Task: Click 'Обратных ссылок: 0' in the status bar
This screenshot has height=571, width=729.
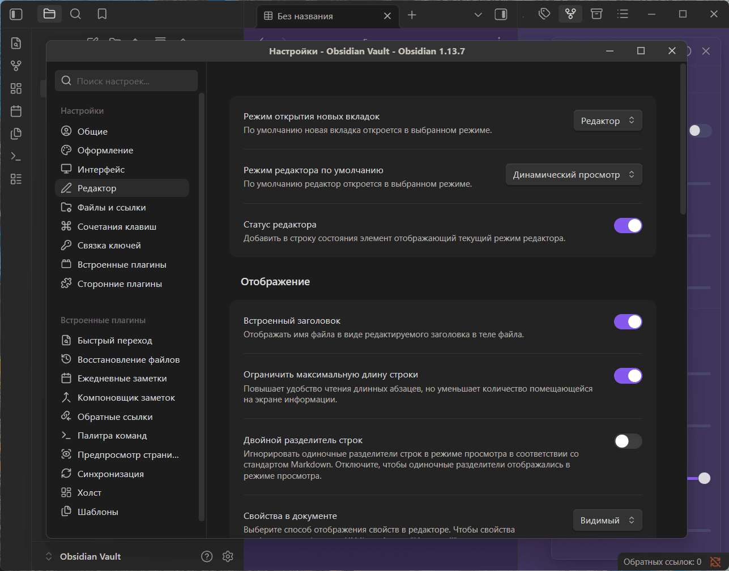Action: click(x=662, y=562)
